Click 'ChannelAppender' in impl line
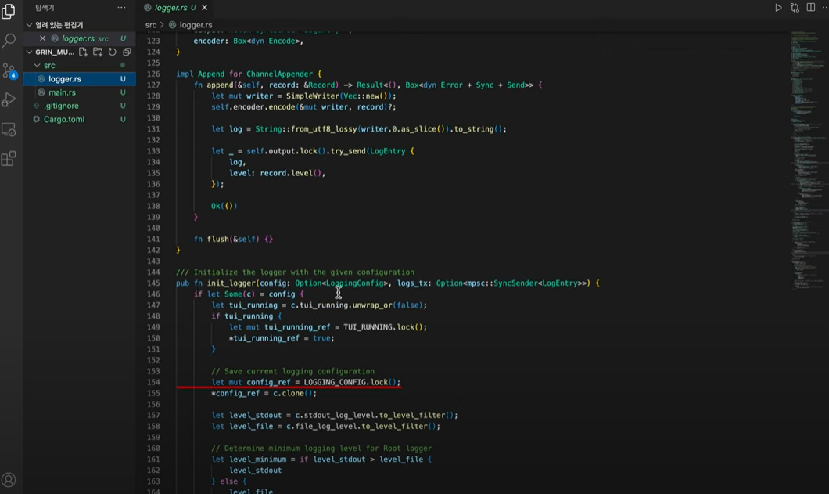Screen dimensions: 829x494 (x=280, y=74)
